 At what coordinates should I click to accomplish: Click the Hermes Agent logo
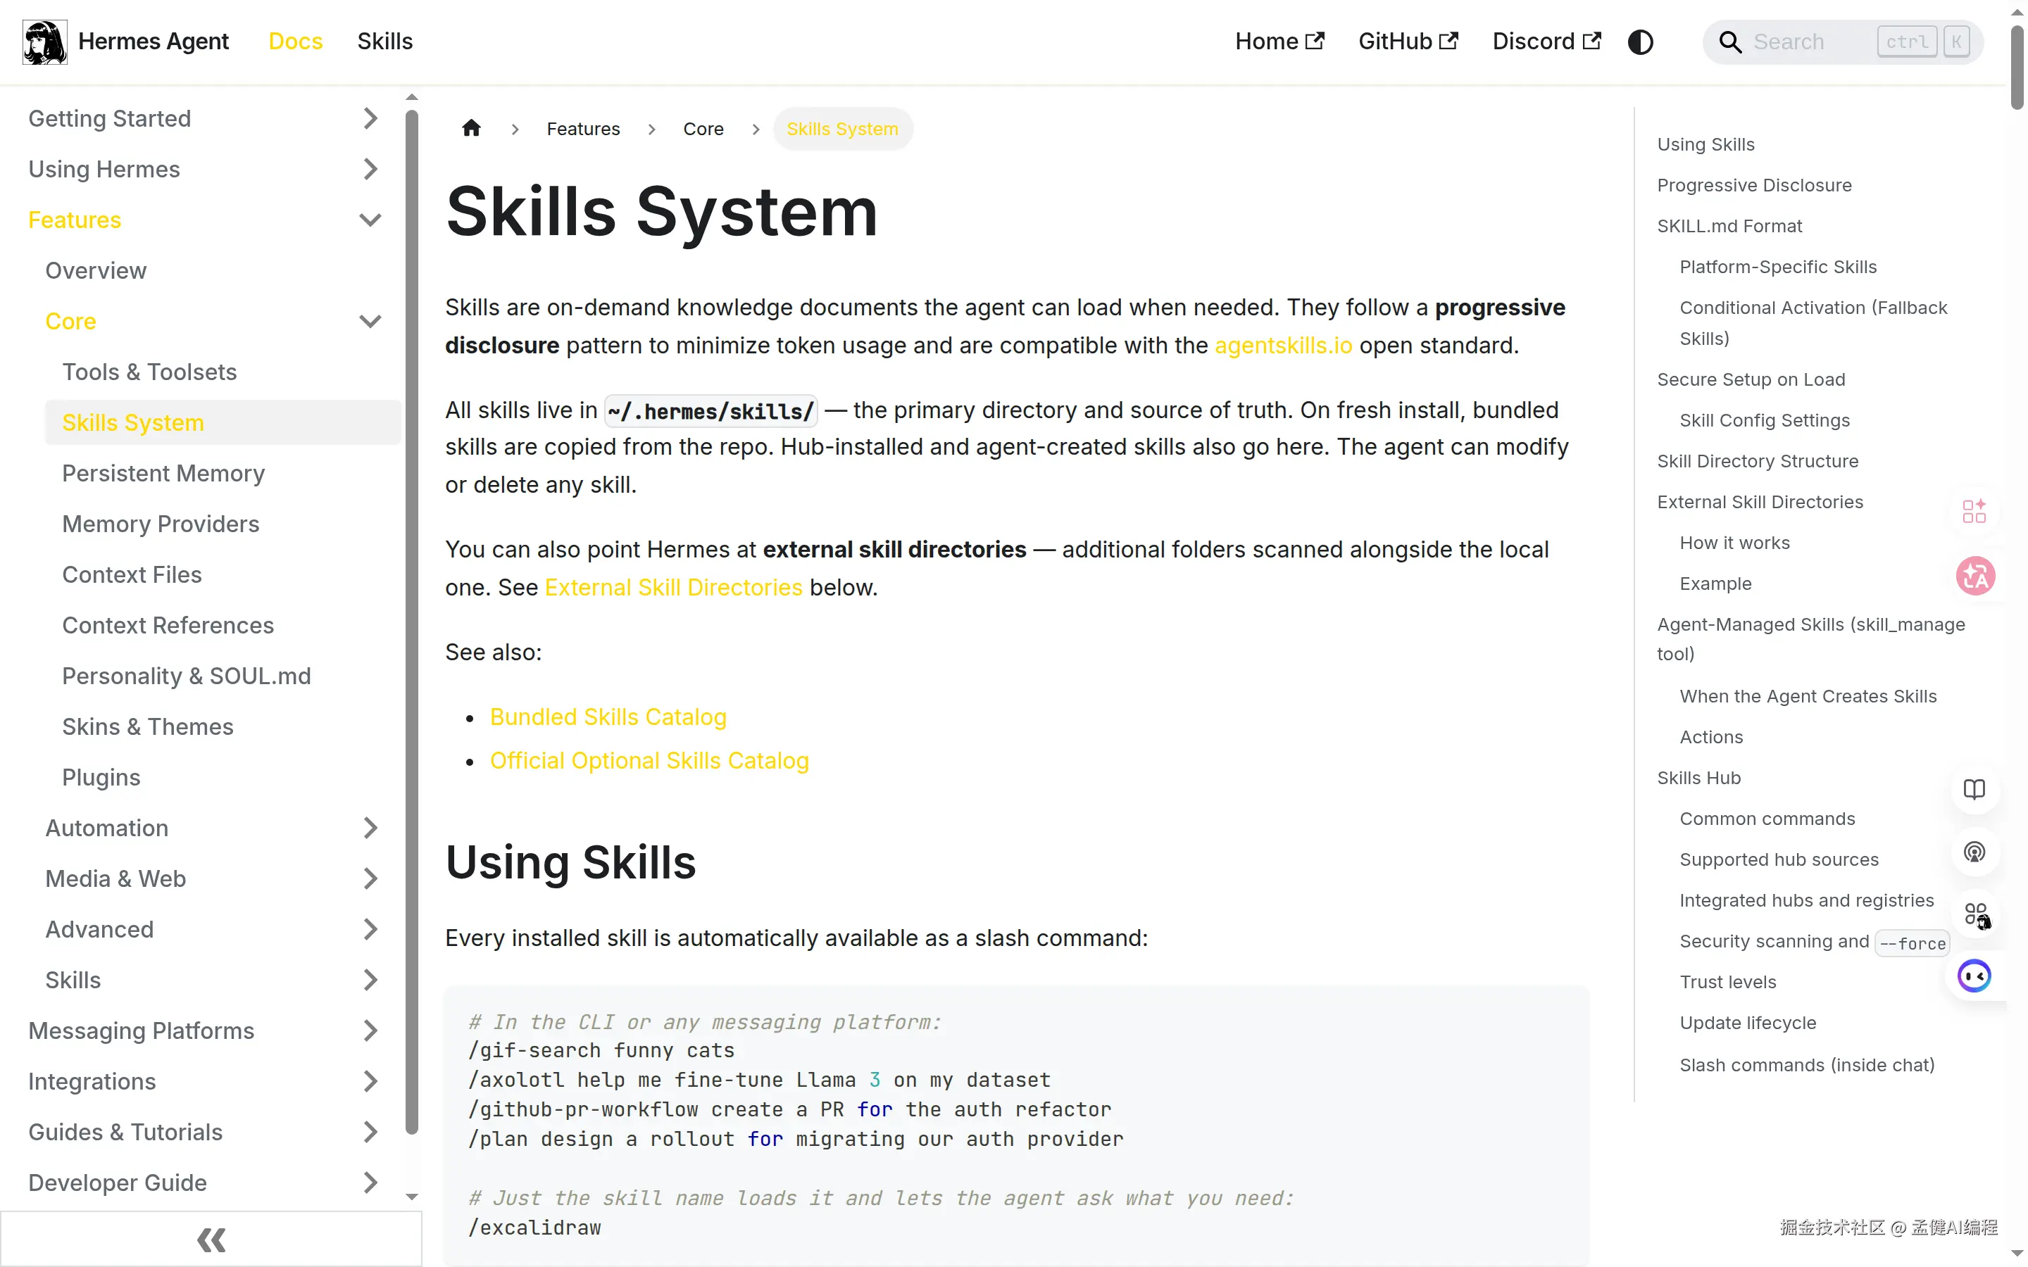point(44,41)
